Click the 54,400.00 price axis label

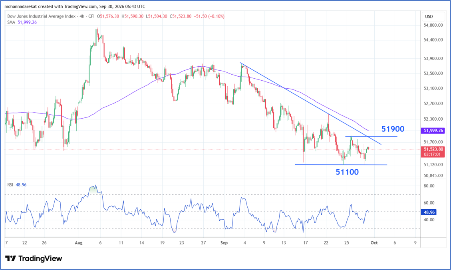click(x=433, y=40)
